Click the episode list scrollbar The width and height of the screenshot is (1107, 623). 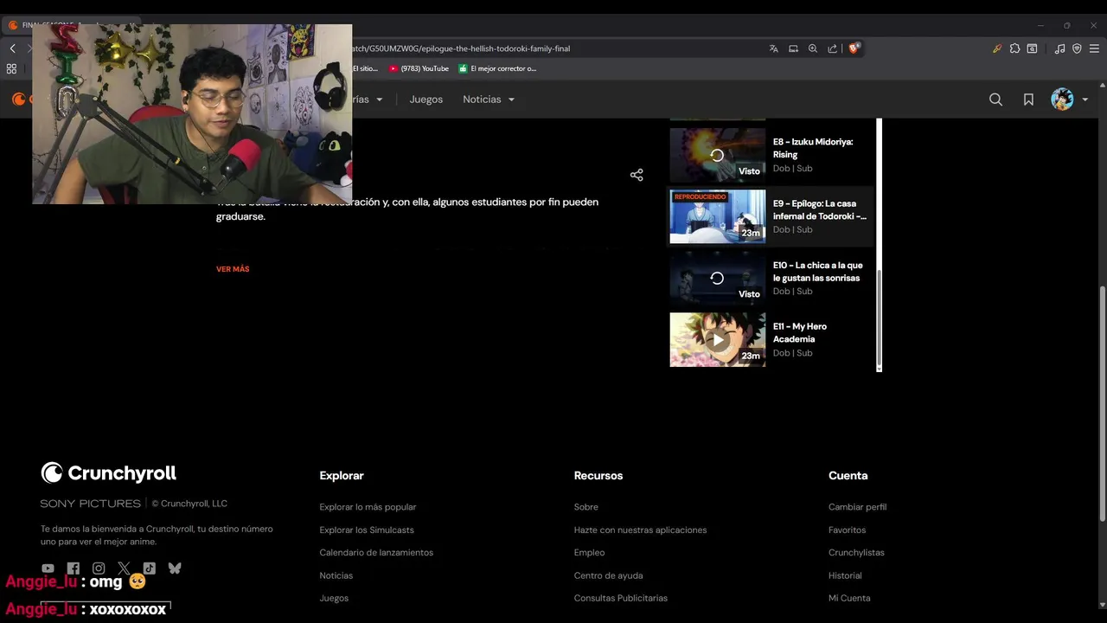tap(879, 316)
